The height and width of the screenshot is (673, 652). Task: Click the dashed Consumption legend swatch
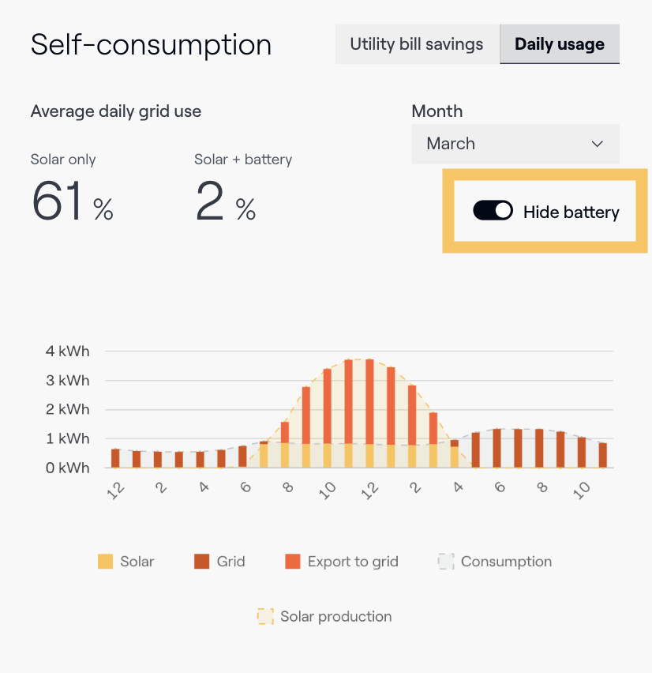point(446,561)
